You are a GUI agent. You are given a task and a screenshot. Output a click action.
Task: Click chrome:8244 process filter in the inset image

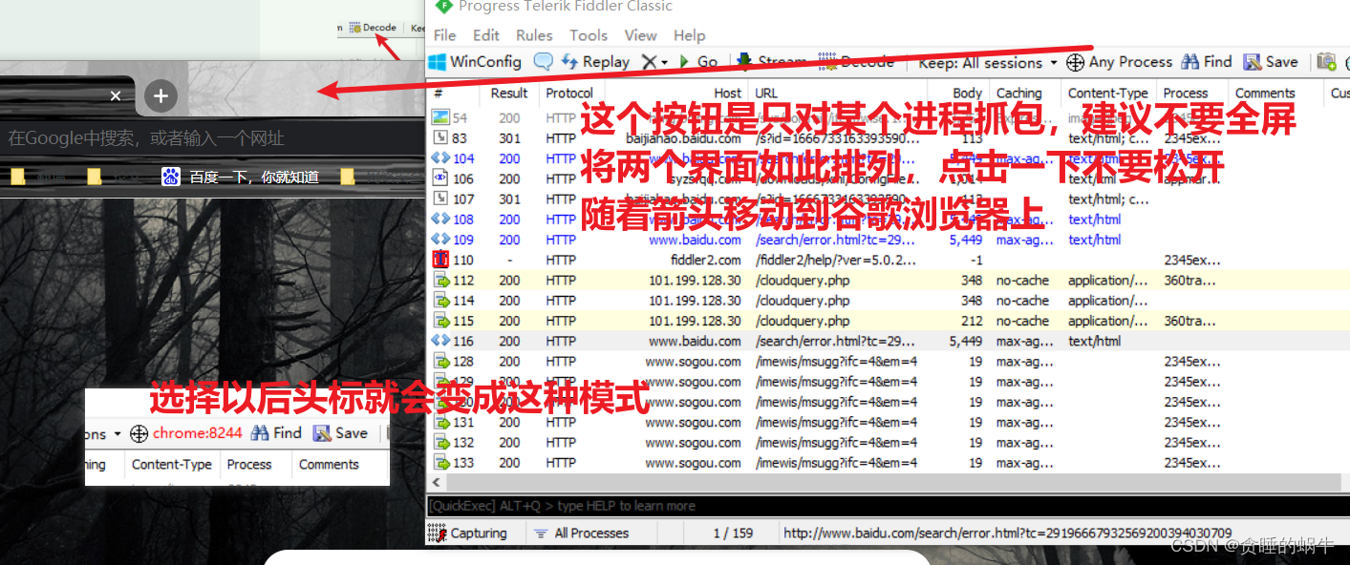point(186,433)
